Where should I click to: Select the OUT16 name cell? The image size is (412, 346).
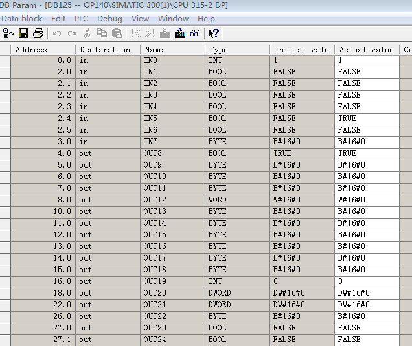(172, 246)
